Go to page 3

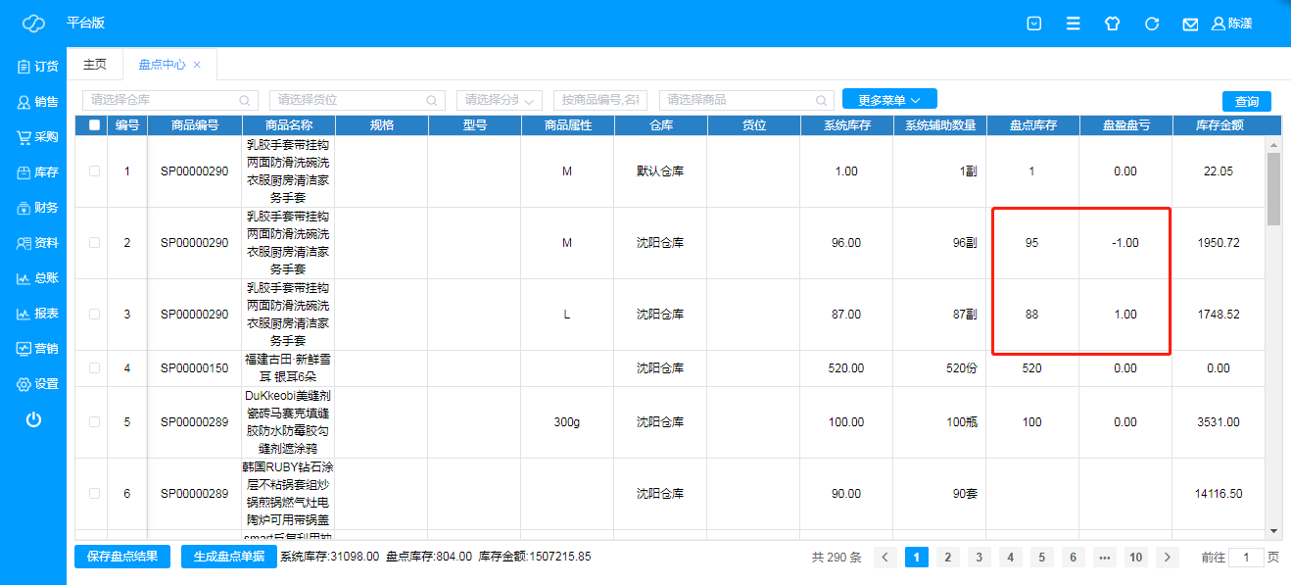(980, 558)
